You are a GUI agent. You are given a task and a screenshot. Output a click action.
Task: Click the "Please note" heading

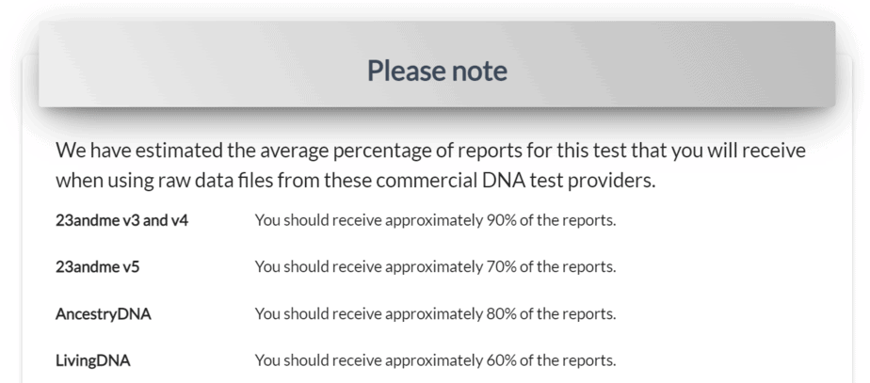(x=437, y=71)
